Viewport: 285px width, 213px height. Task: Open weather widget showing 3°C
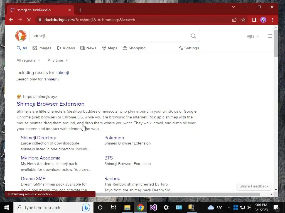coord(215,207)
